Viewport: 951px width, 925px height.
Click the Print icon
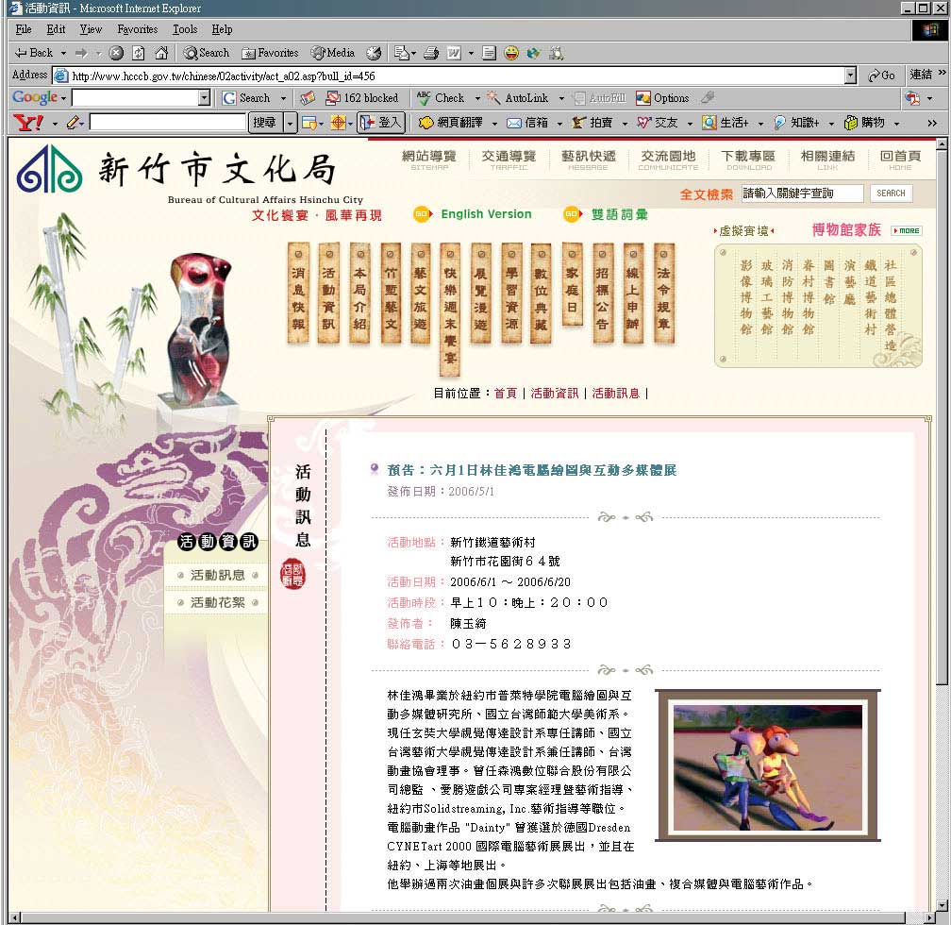click(x=431, y=53)
